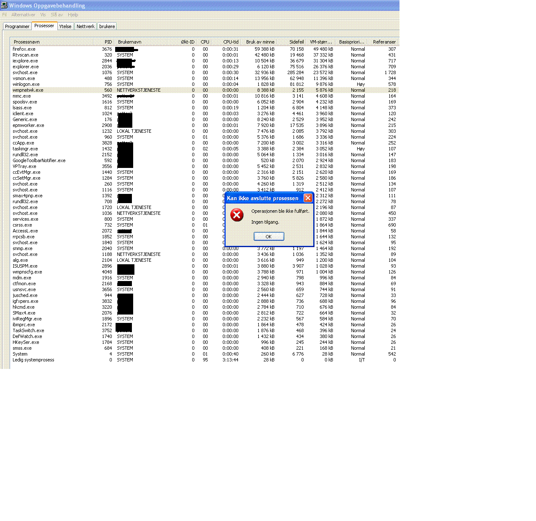The height and width of the screenshot is (521, 536).
Task: Confirm the error dialog with OK
Action: coord(269,237)
